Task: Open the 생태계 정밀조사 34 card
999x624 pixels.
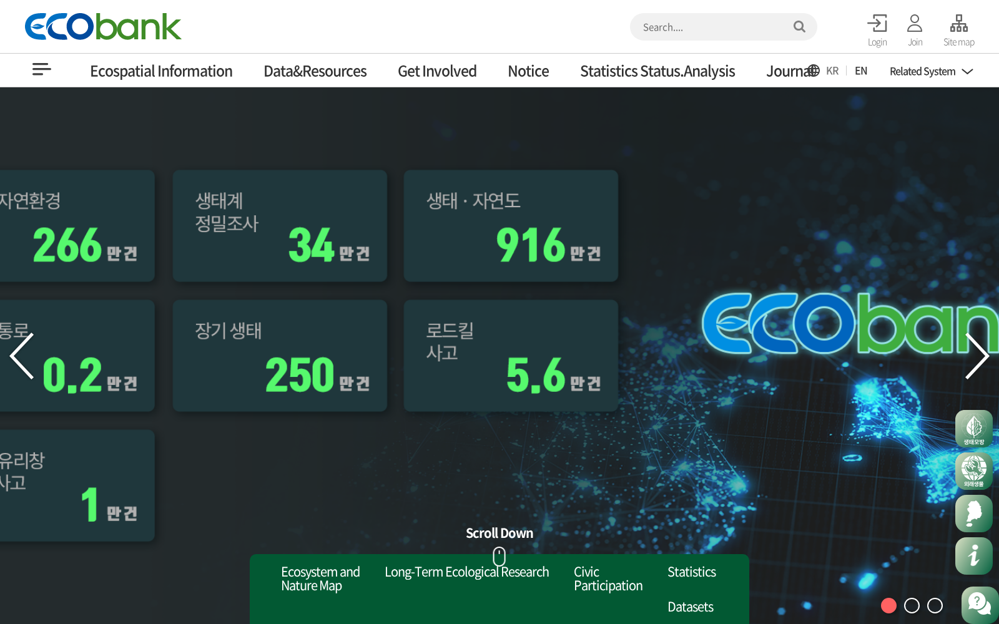Action: click(x=280, y=226)
